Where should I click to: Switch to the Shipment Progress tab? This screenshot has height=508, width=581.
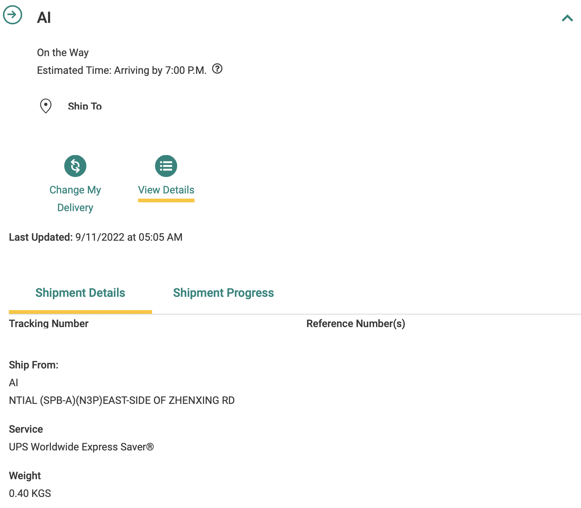point(223,293)
